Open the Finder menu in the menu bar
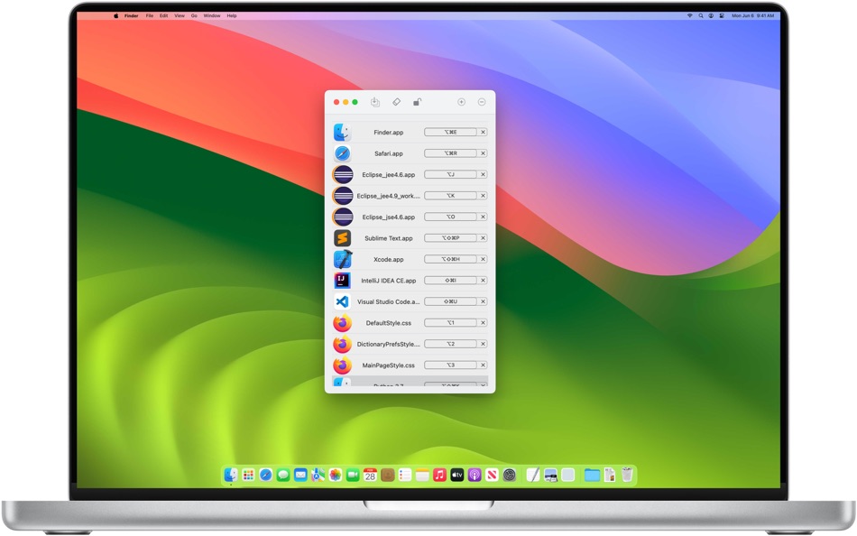This screenshot has height=536, width=857. tap(131, 16)
